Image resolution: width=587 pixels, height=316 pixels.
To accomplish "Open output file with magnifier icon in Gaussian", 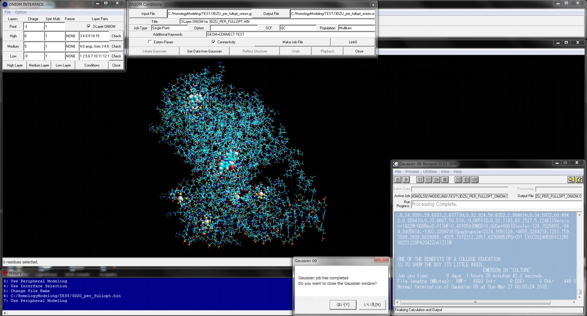I will click(x=571, y=180).
